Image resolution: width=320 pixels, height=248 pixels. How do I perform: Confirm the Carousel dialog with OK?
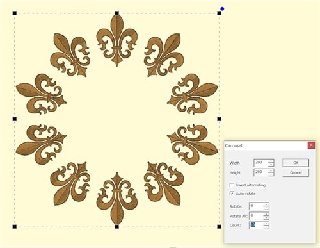click(x=296, y=163)
